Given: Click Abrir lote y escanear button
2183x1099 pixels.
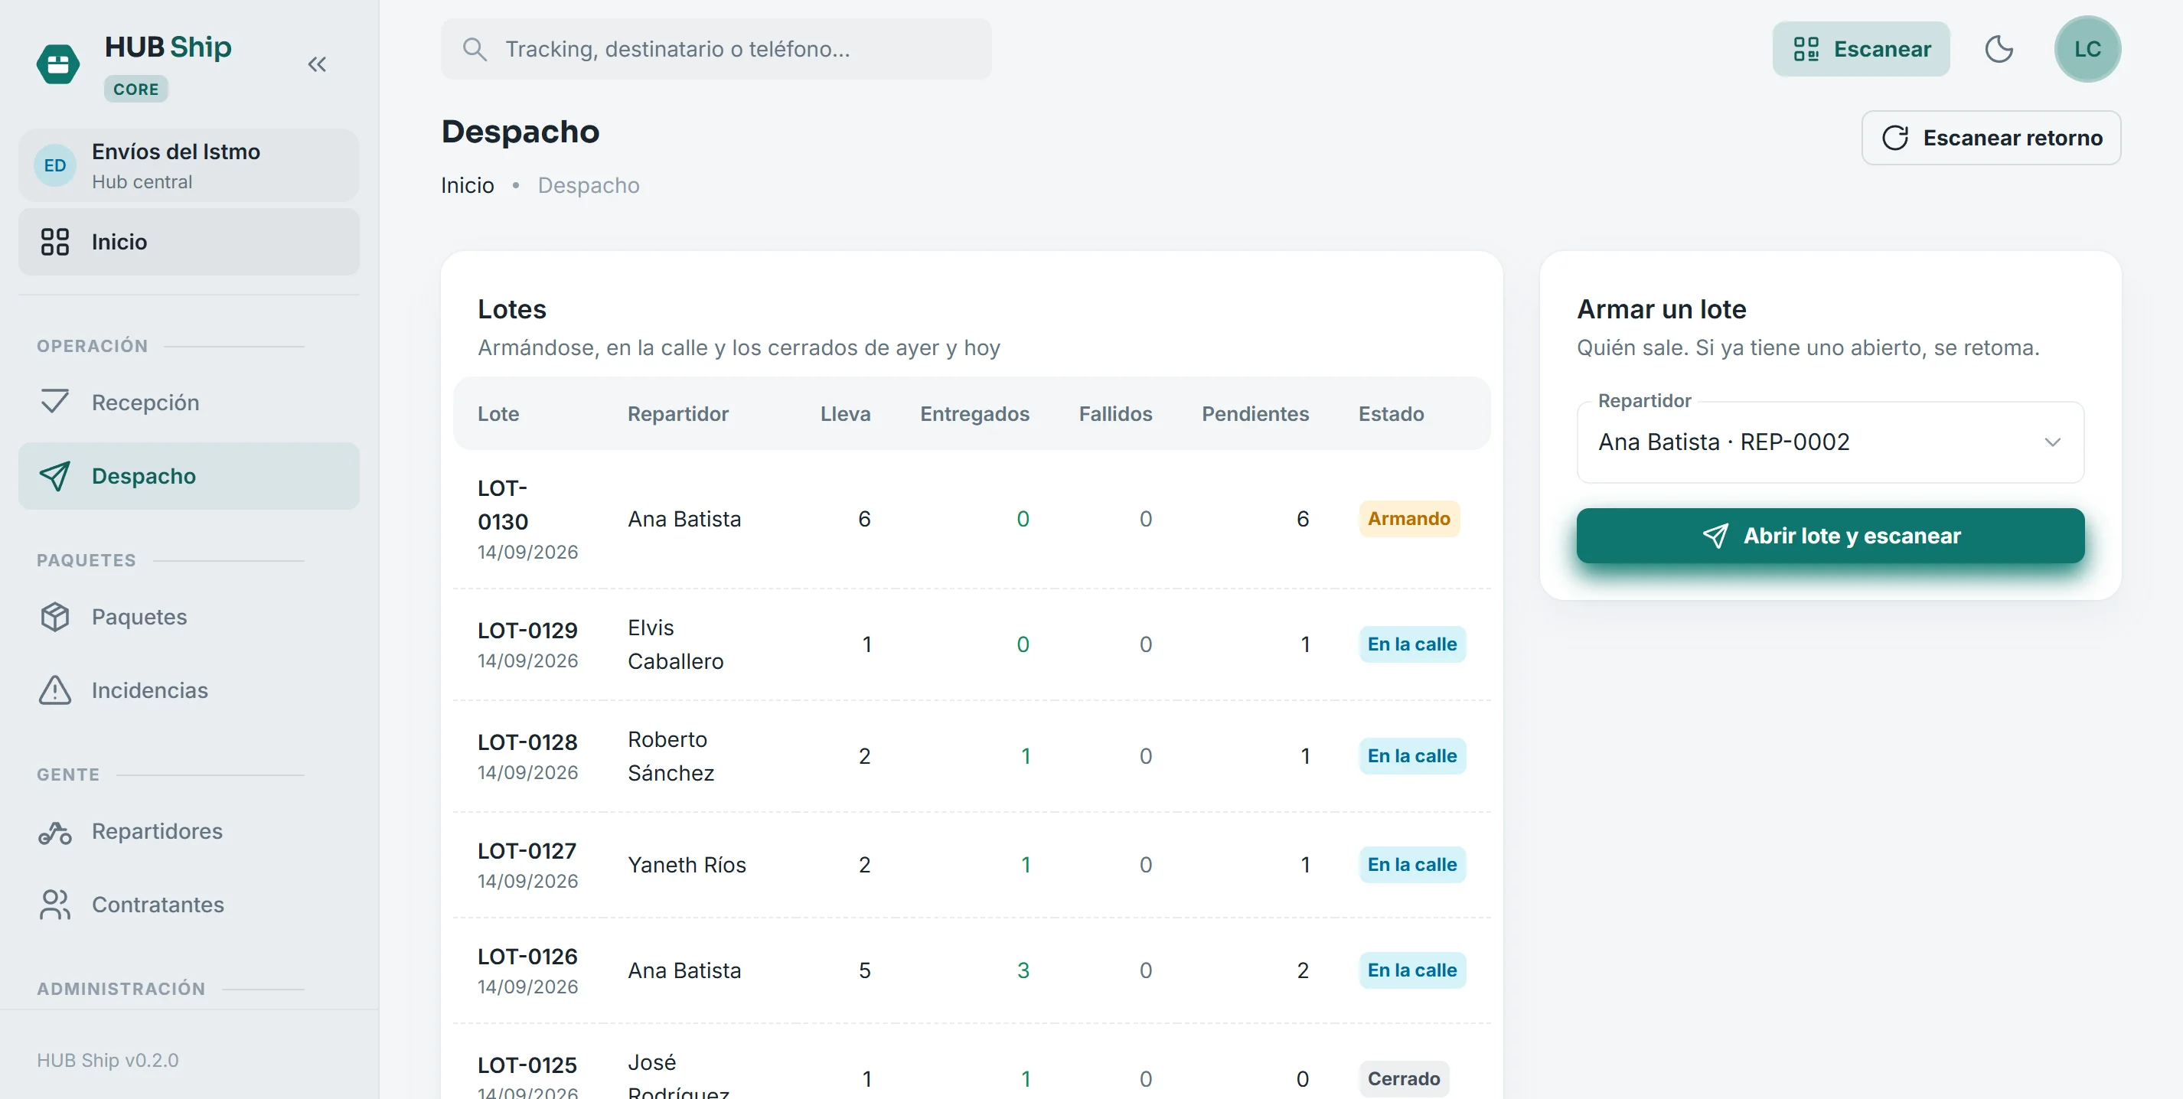Looking at the screenshot, I should click(x=1829, y=536).
